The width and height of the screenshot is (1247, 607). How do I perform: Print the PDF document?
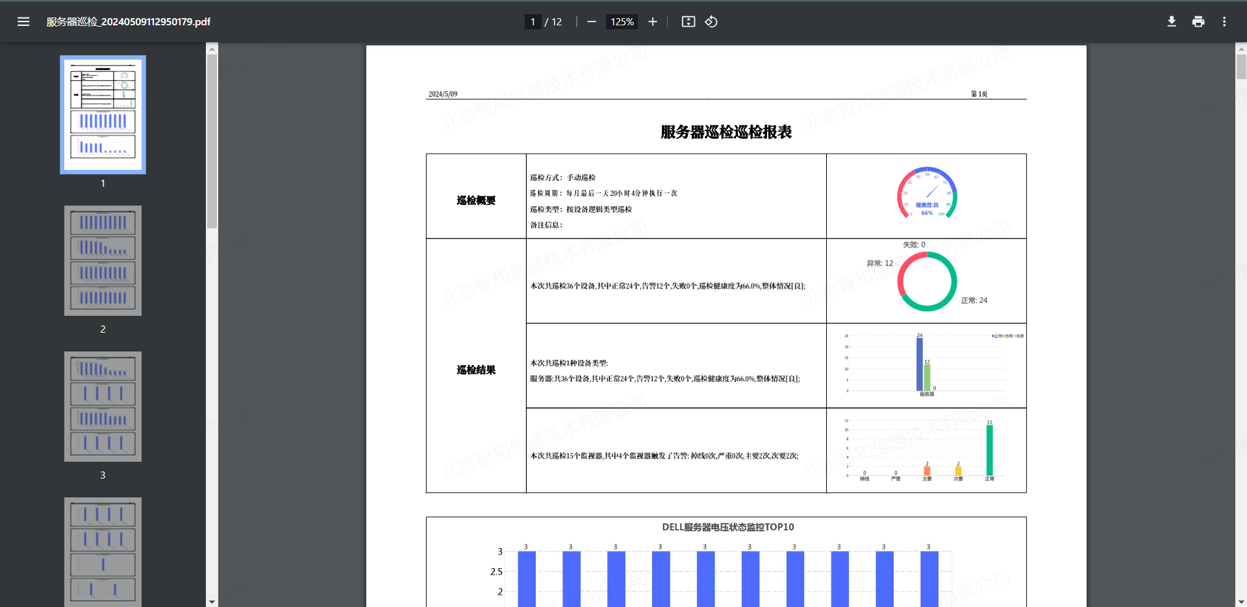1198,21
